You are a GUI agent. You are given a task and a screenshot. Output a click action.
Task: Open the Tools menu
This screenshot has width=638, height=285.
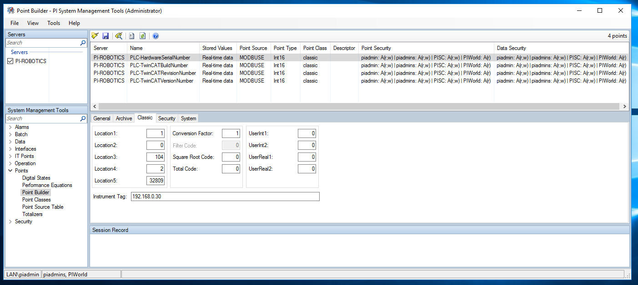click(x=54, y=23)
